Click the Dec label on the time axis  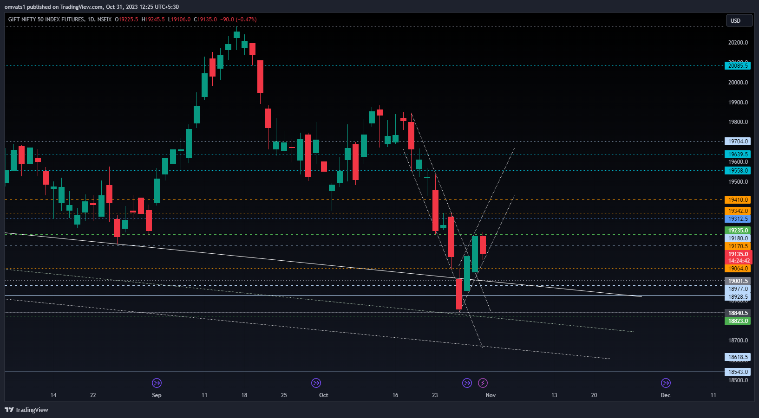click(666, 395)
